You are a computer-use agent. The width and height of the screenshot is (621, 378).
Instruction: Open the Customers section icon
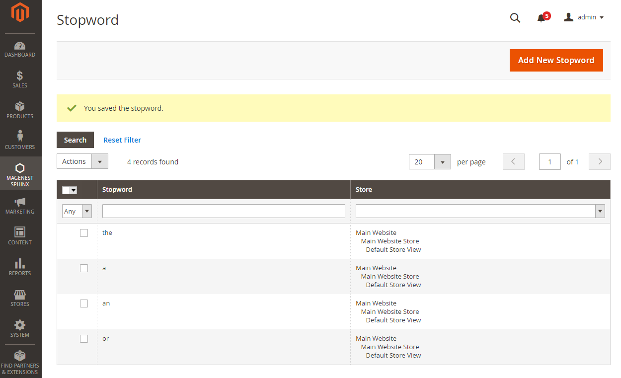coord(20,141)
